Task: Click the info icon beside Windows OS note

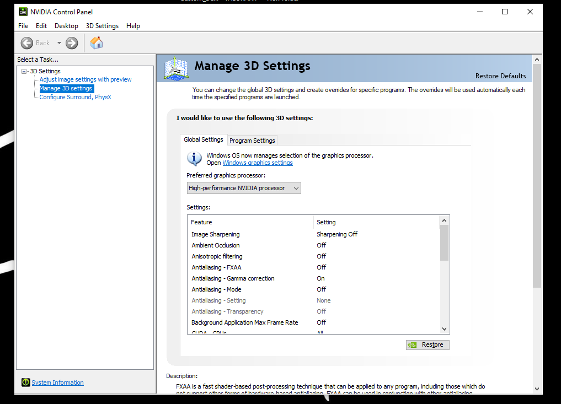Action: coord(194,159)
